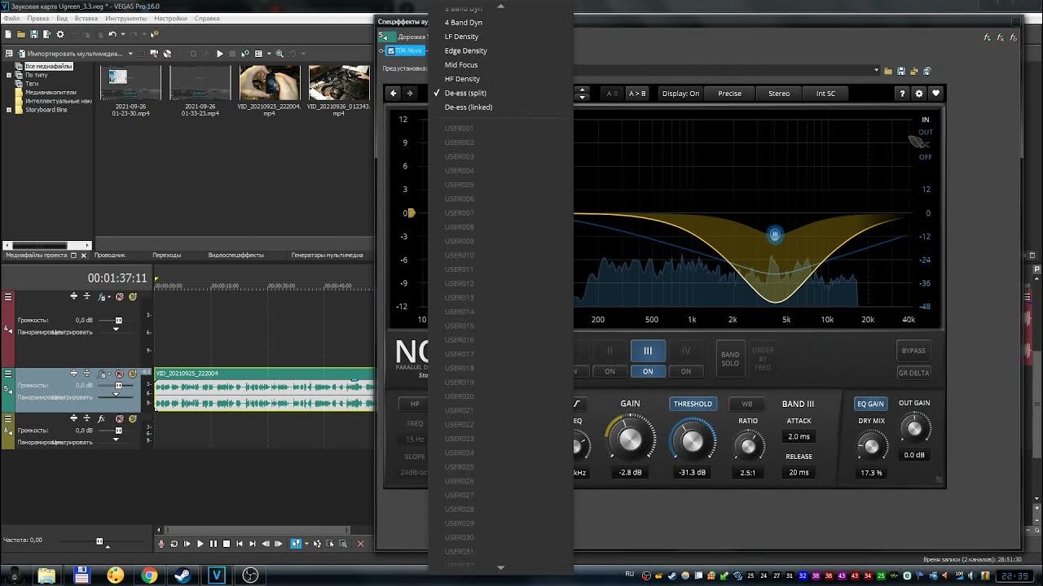
Task: Switch to VEGAS Pro taskbar icon
Action: coord(216,575)
